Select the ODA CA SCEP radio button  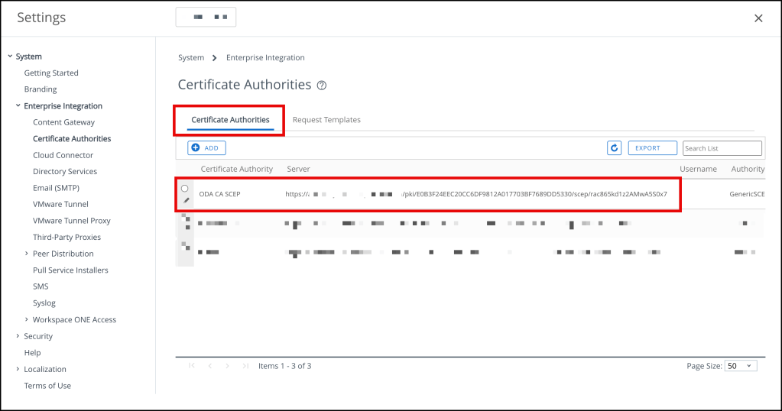tap(185, 189)
